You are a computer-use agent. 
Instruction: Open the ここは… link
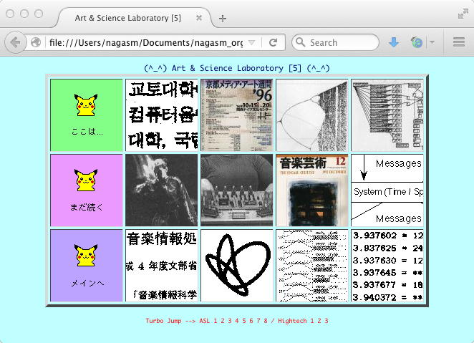(87, 132)
